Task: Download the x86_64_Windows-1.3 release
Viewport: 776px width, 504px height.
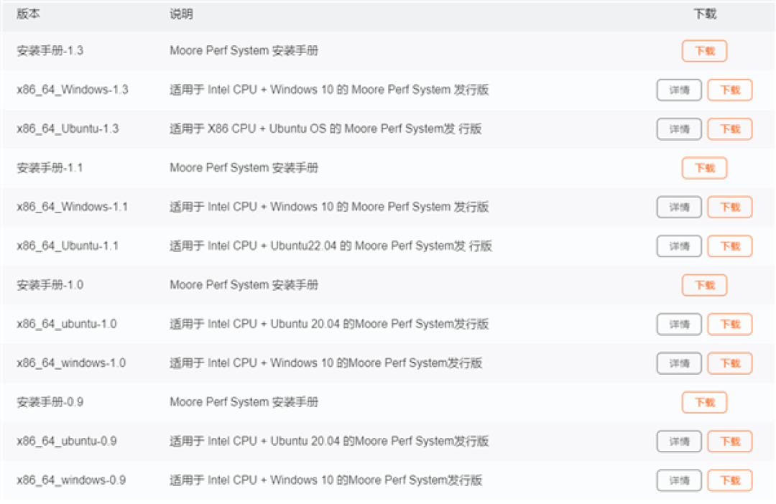Action: [x=730, y=90]
